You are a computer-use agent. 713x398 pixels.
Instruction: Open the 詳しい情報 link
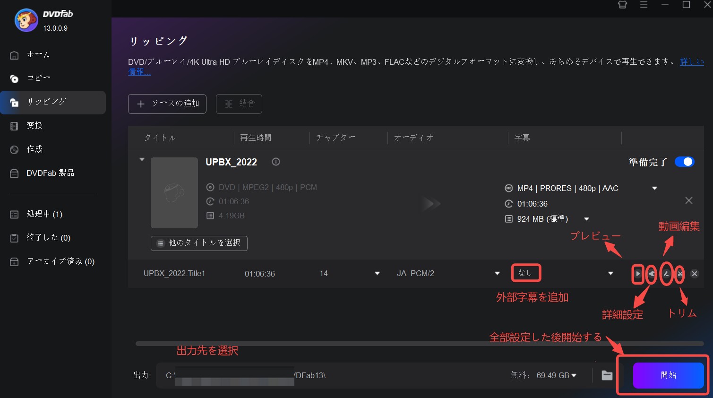[x=692, y=61]
